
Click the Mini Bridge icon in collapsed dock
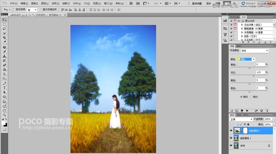click(225, 21)
